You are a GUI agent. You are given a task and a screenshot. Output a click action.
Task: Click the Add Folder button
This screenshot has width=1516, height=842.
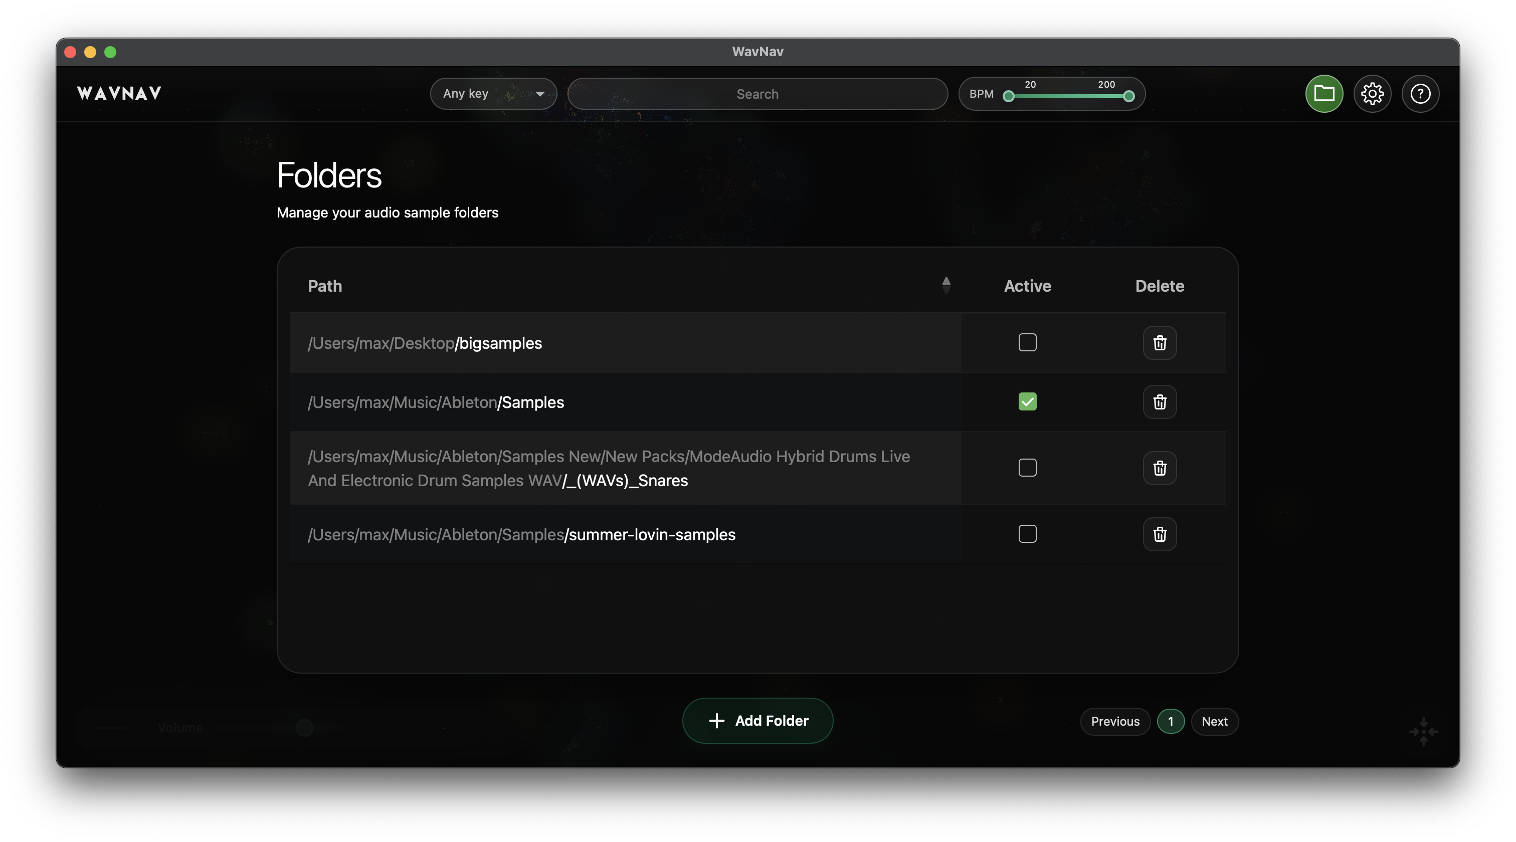point(757,721)
